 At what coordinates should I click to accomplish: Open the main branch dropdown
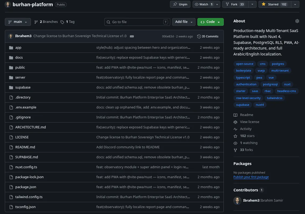pos(18,22)
